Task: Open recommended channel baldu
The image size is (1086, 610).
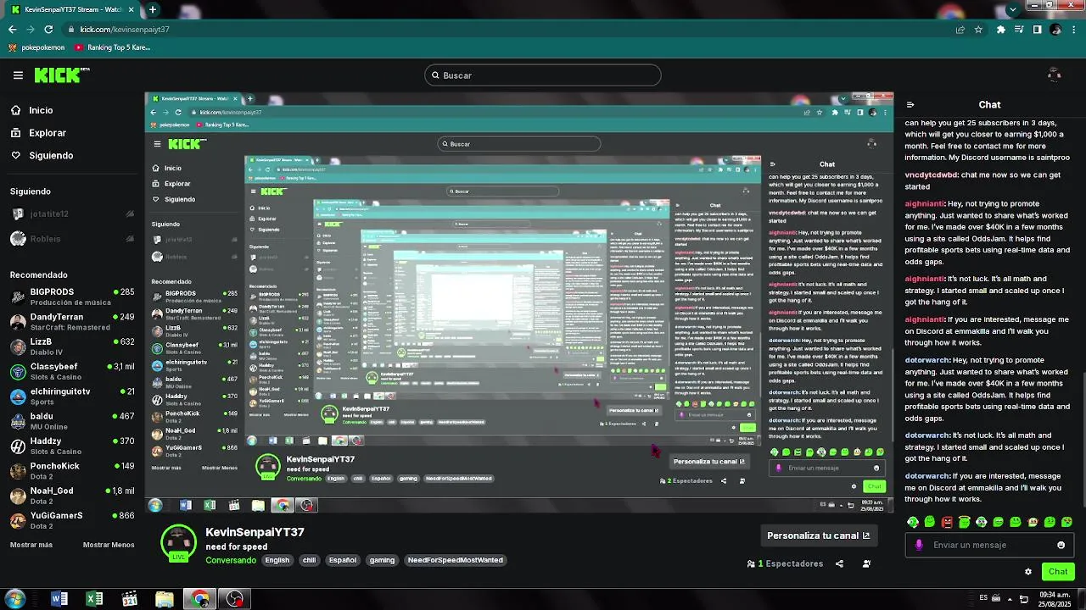Action: (72, 420)
